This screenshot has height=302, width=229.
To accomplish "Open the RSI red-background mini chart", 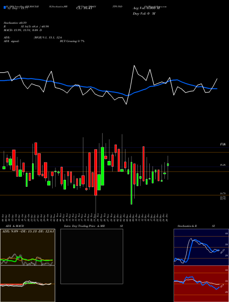I will [x=201, y=284].
